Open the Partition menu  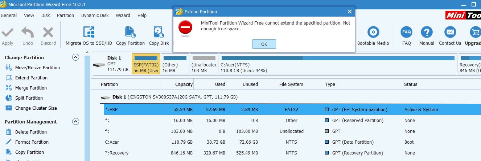(65, 15)
